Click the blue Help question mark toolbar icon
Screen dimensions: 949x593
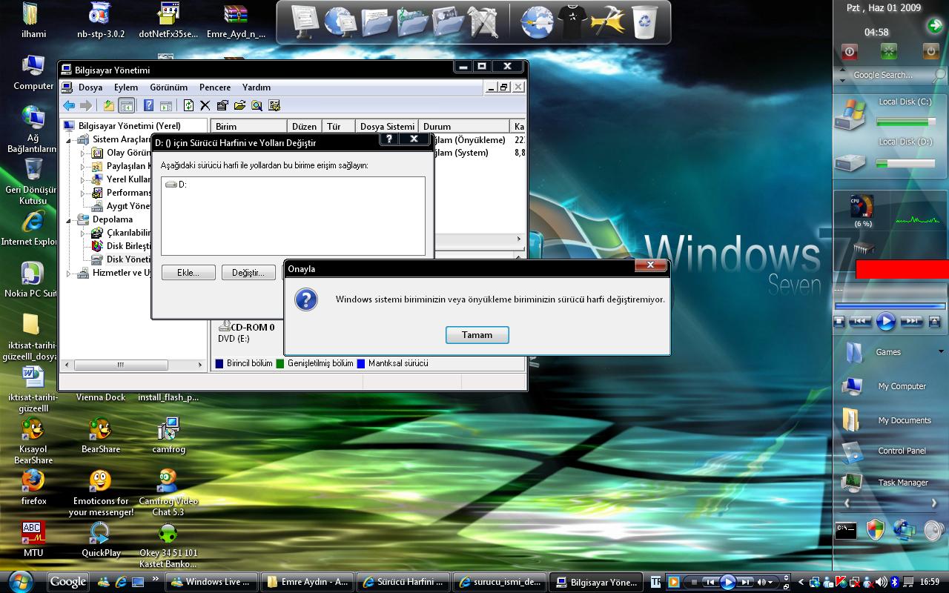tap(148, 105)
